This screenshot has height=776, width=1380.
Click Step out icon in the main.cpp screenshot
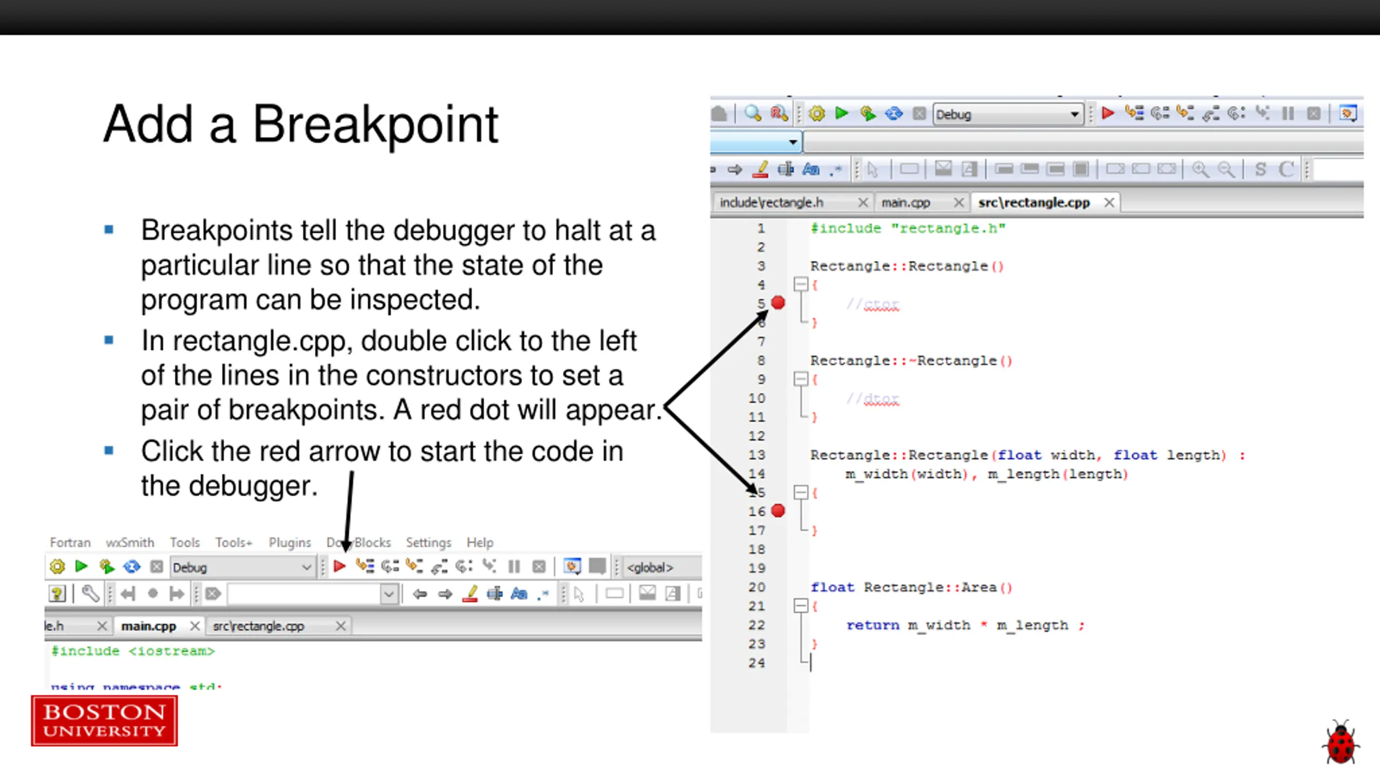(x=439, y=566)
